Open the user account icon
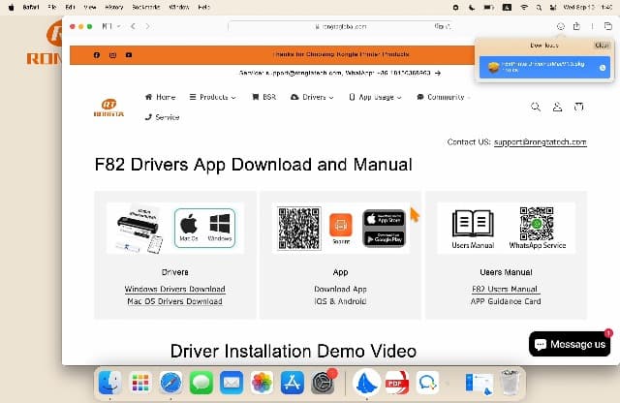The height and width of the screenshot is (403, 620). click(557, 107)
